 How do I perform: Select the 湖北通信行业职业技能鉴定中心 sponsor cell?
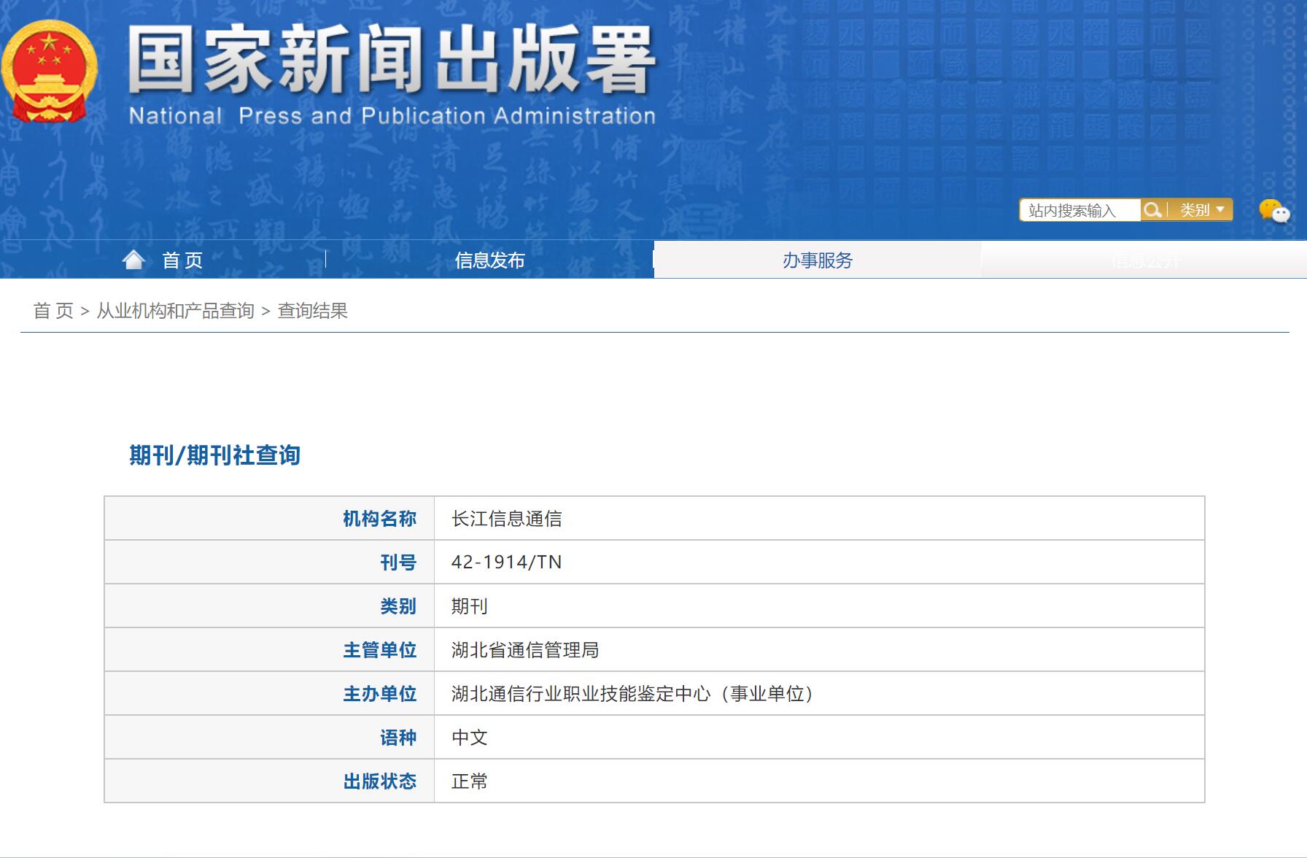coord(632,694)
